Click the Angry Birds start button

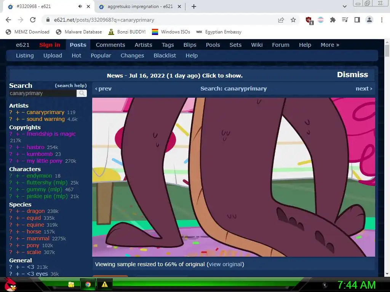(10, 284)
